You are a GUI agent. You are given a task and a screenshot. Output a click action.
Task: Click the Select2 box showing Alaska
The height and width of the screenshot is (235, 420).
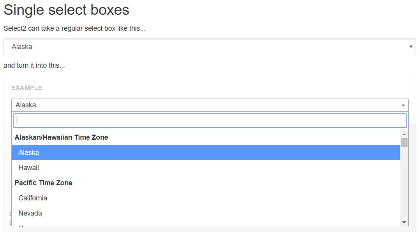(x=203, y=105)
